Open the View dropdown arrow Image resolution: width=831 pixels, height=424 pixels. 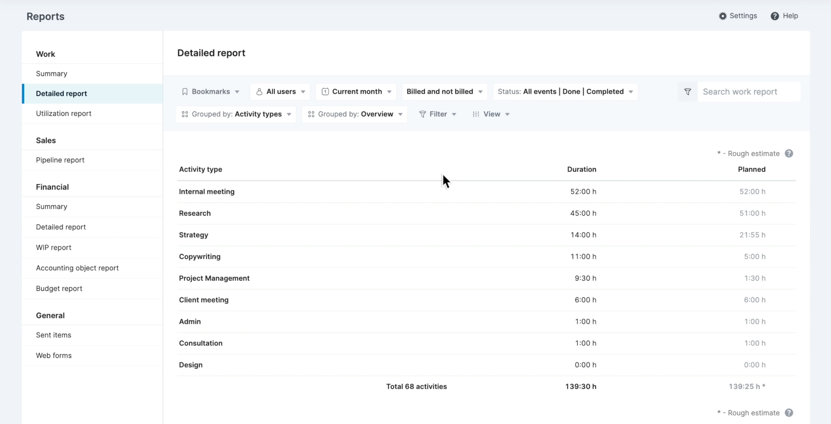click(507, 114)
